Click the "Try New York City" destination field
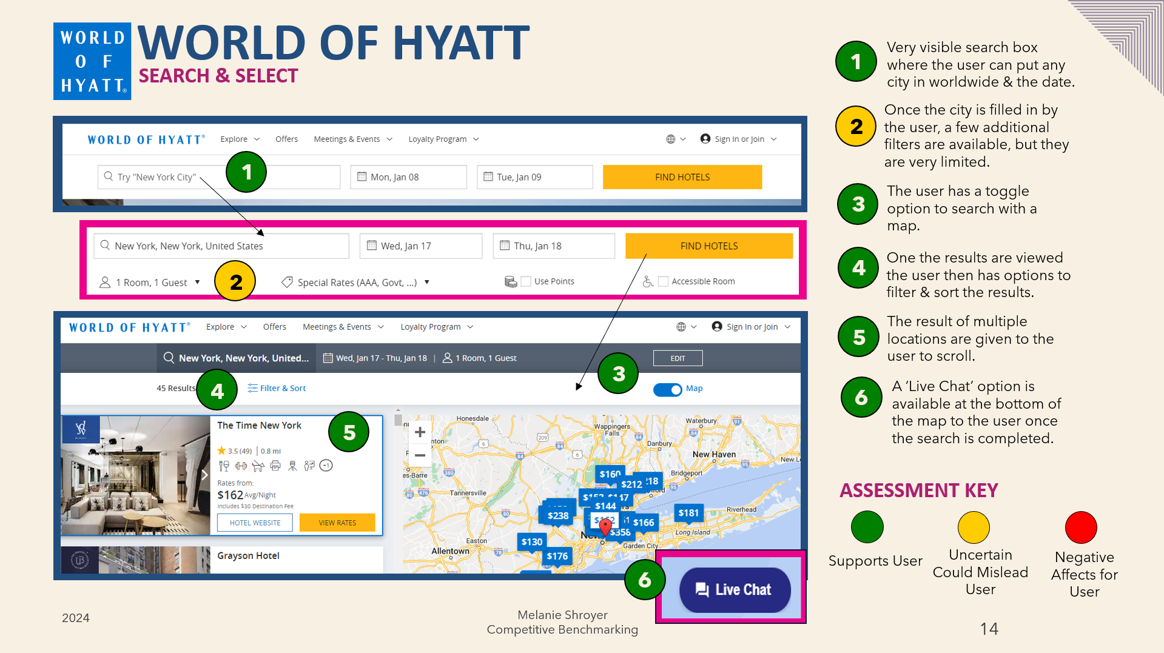 pyautogui.click(x=219, y=177)
